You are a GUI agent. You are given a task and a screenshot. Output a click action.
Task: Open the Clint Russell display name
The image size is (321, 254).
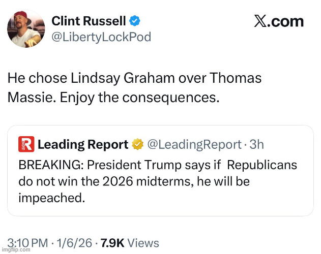coord(89,21)
